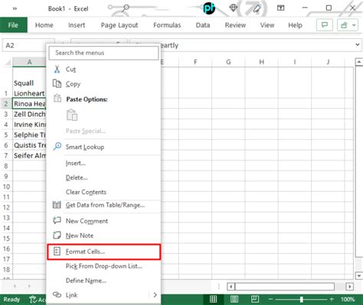Expand the Link submenu arrow
Image resolution: width=363 pixels, height=305 pixels.
155,295
